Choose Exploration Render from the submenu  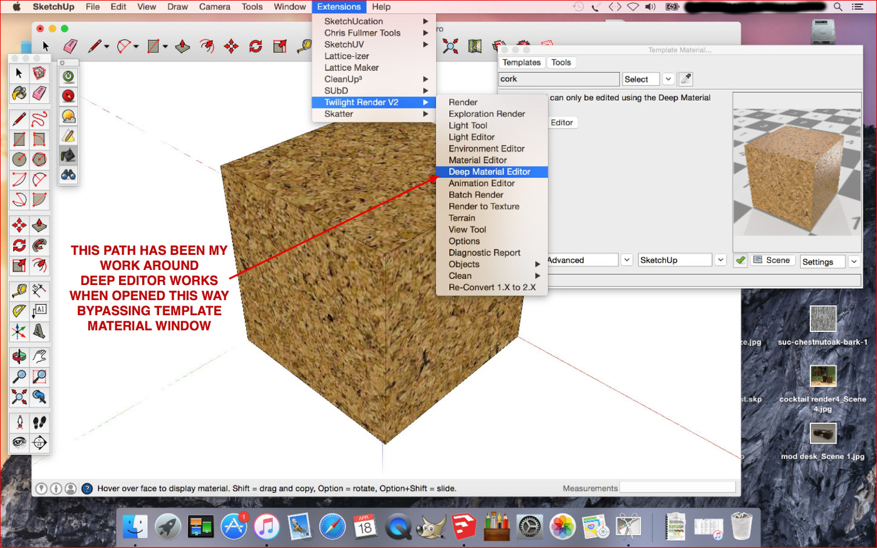point(492,114)
